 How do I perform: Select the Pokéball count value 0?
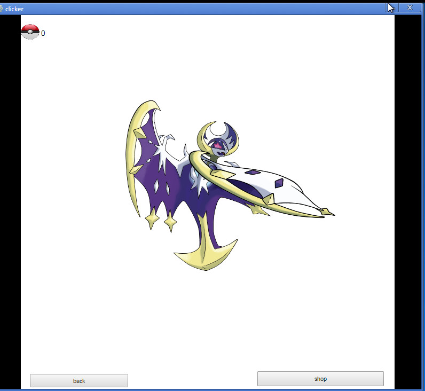43,33
